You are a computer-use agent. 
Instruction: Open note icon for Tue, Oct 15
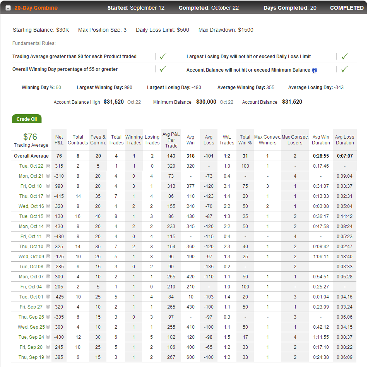(48, 216)
